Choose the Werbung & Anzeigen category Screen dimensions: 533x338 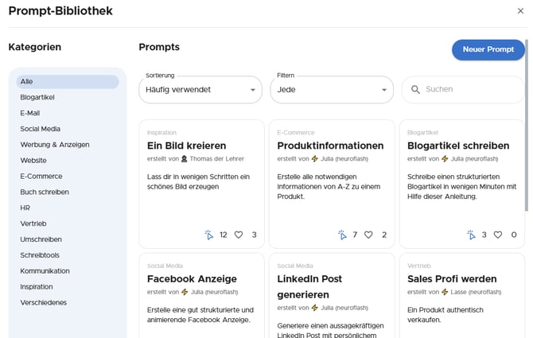pyautogui.click(x=55, y=145)
